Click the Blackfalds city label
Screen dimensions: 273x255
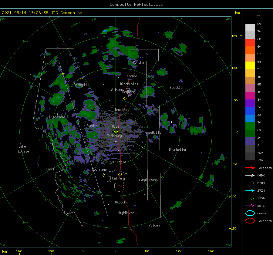point(129,84)
